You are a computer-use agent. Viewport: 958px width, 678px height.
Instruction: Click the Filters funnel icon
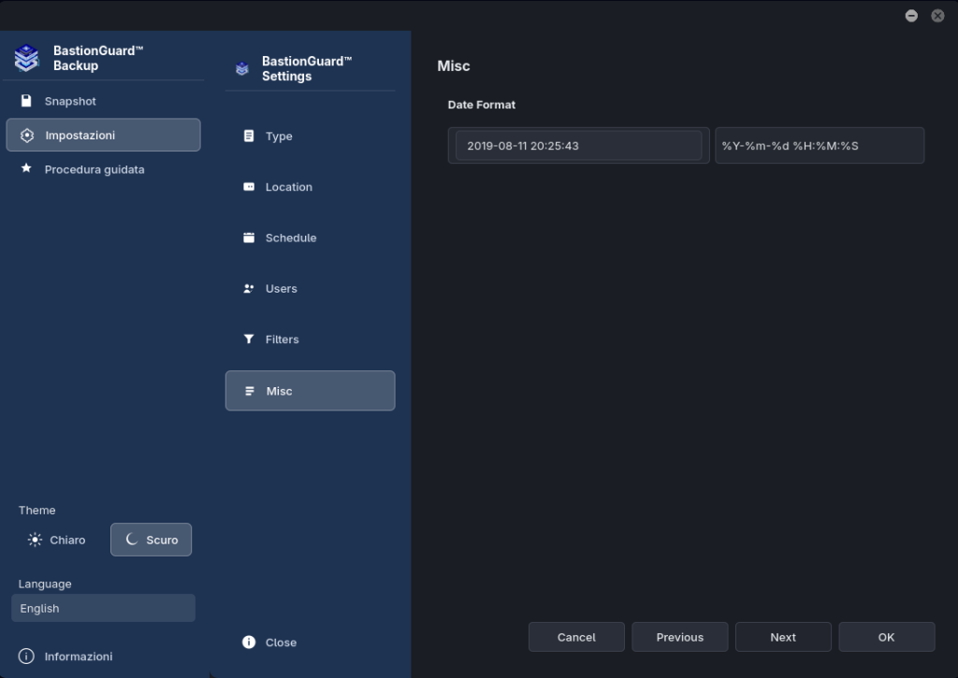[249, 339]
